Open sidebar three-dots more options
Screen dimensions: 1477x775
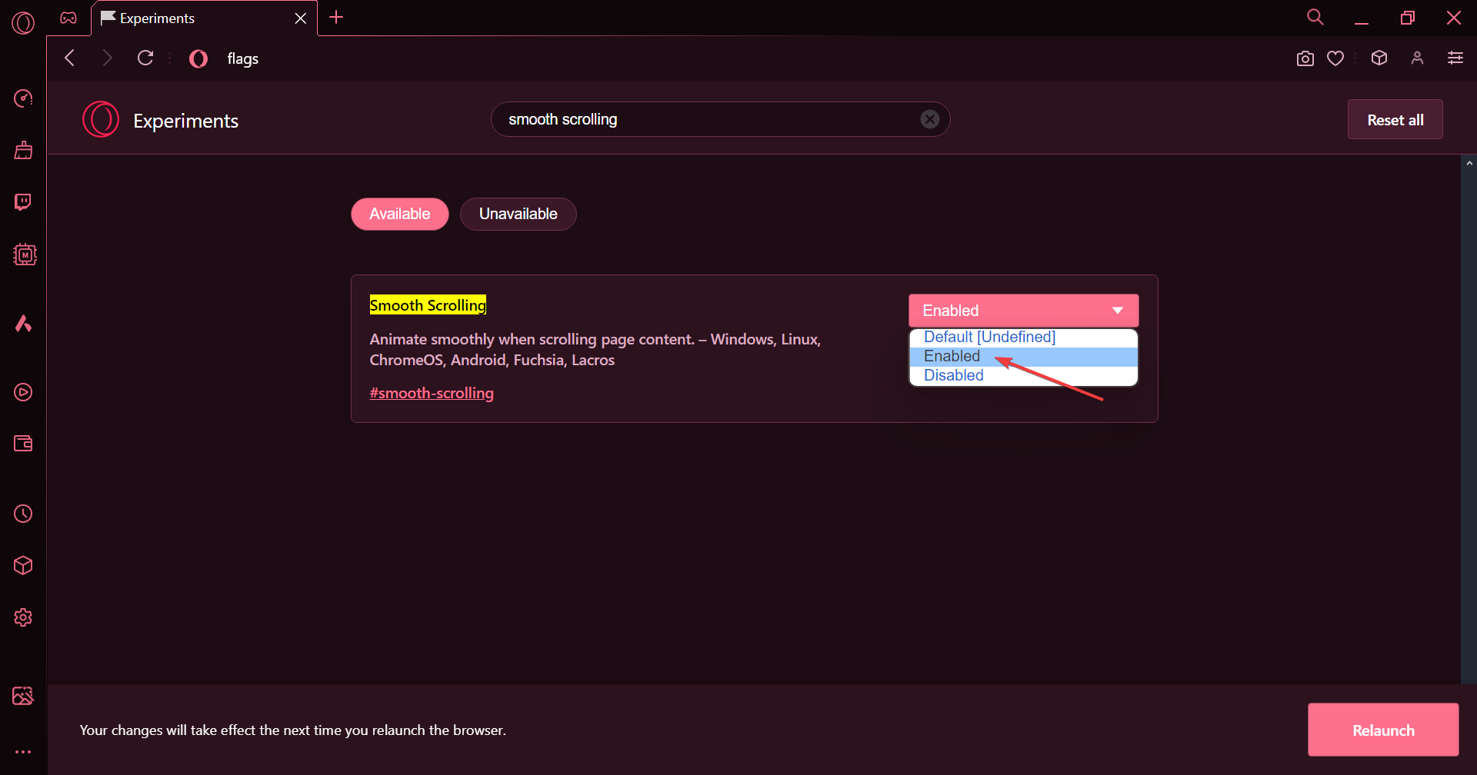point(23,752)
